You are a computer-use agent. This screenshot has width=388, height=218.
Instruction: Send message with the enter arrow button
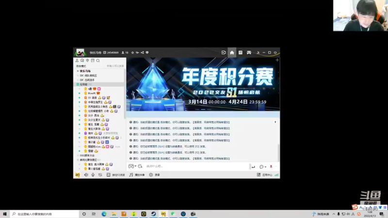click(253, 167)
